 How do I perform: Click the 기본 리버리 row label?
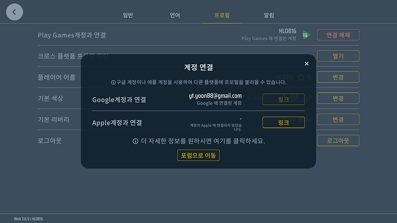[54, 120]
